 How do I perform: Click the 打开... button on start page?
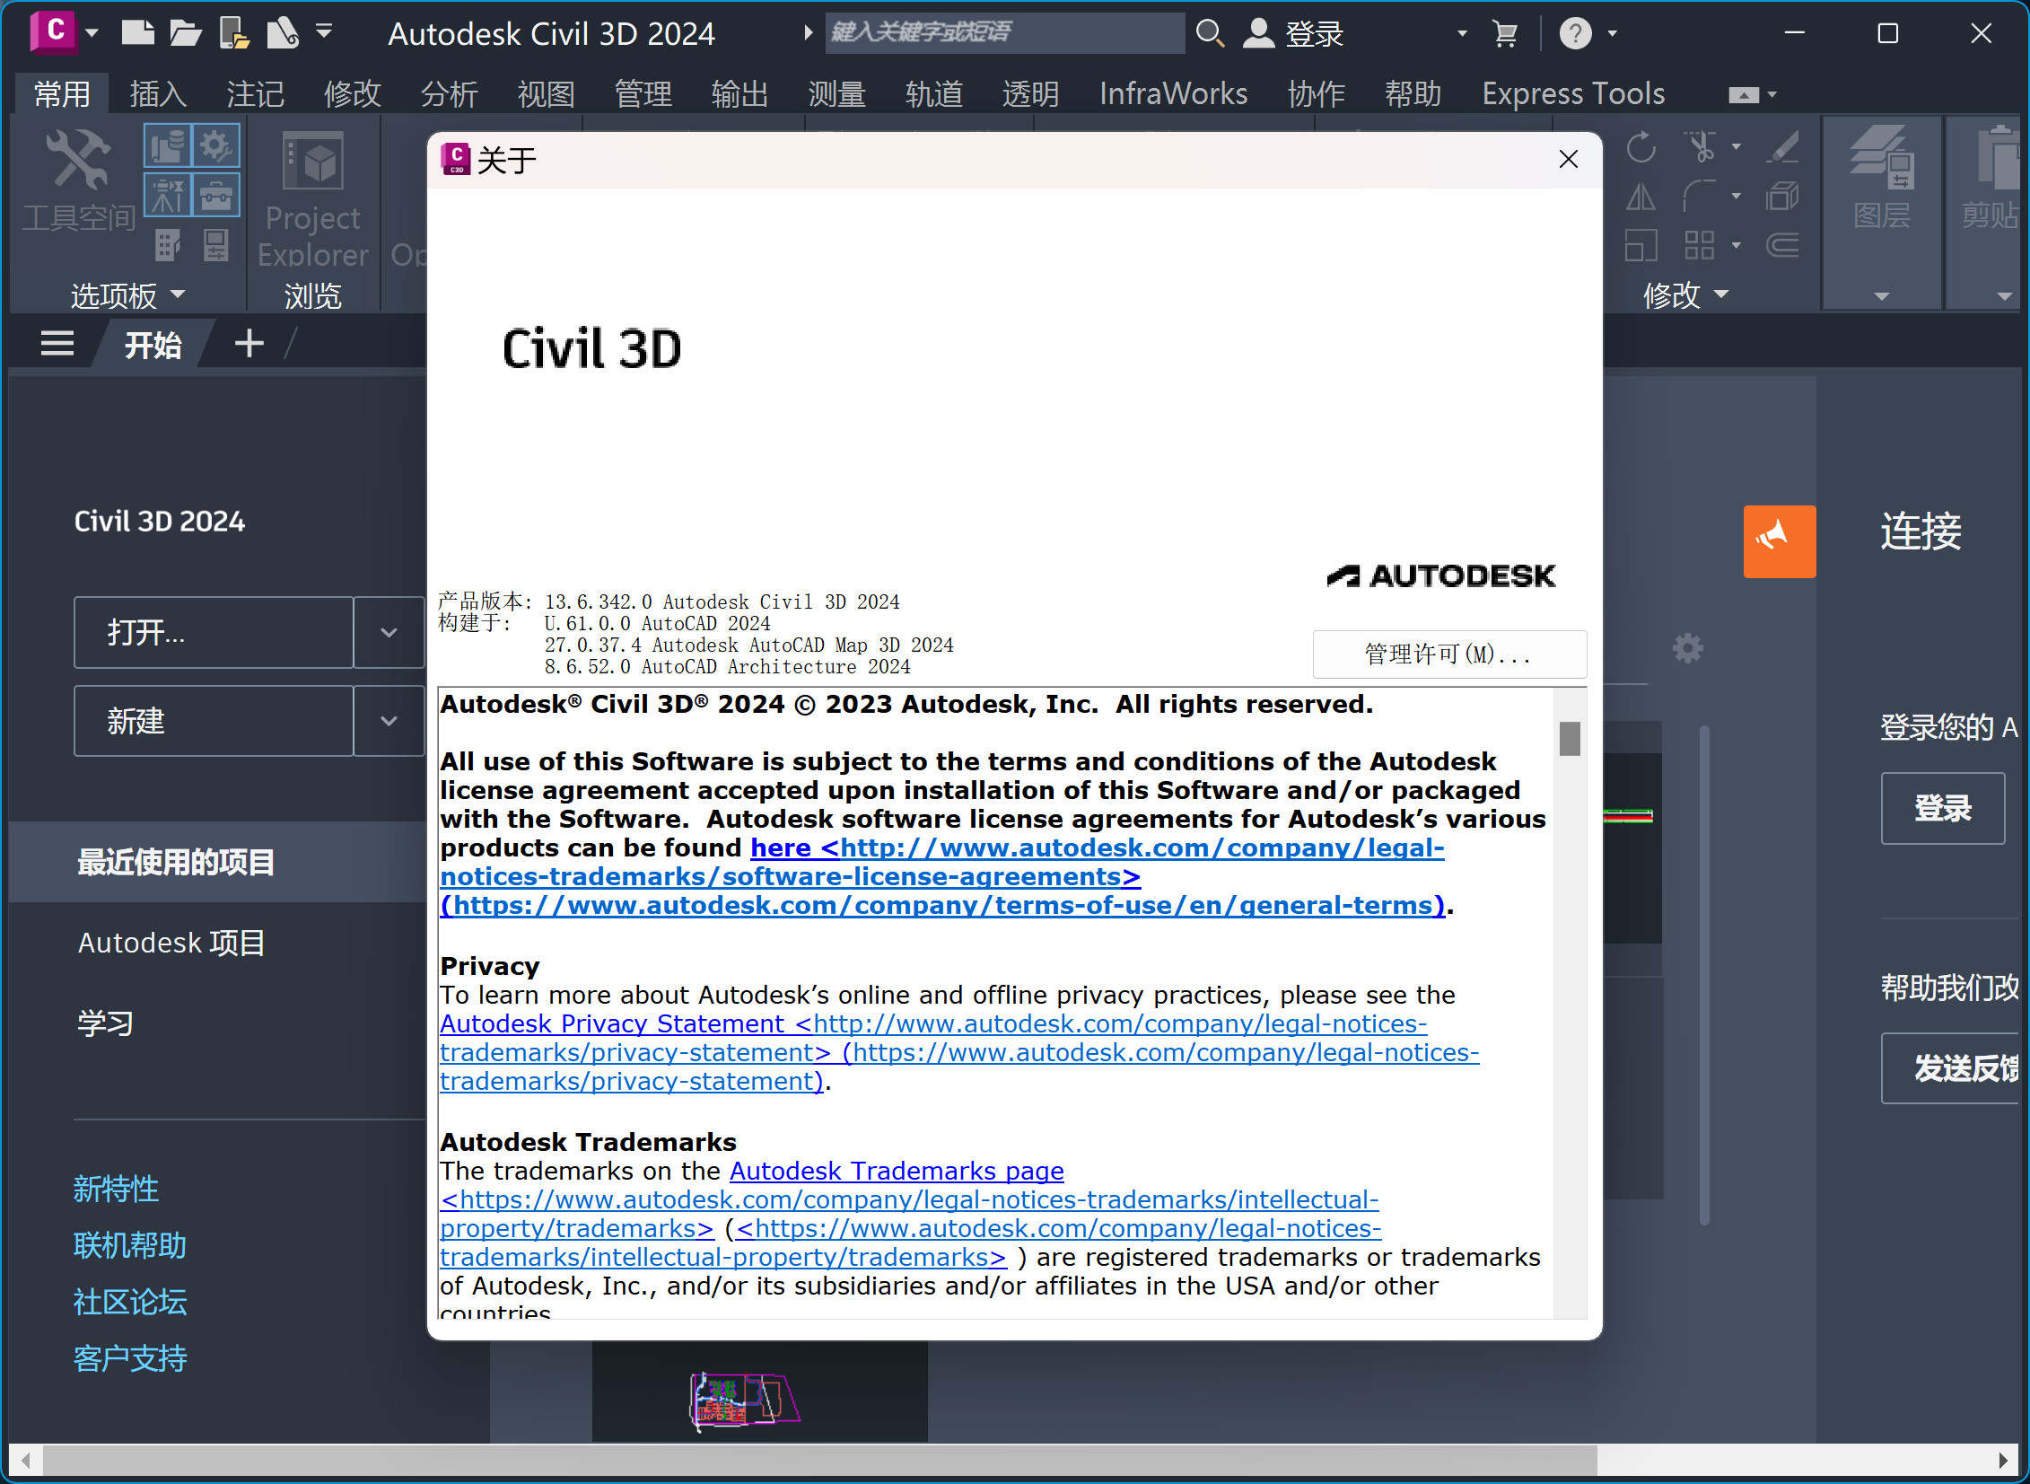[214, 632]
